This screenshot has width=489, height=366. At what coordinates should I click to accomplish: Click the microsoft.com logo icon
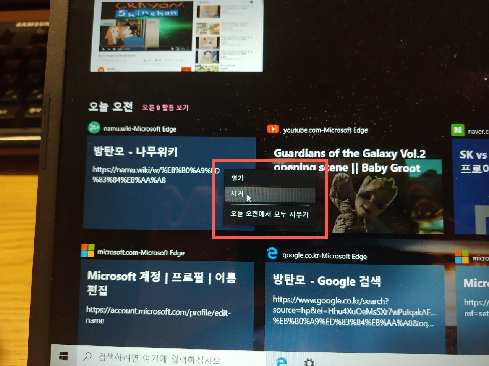(87, 250)
